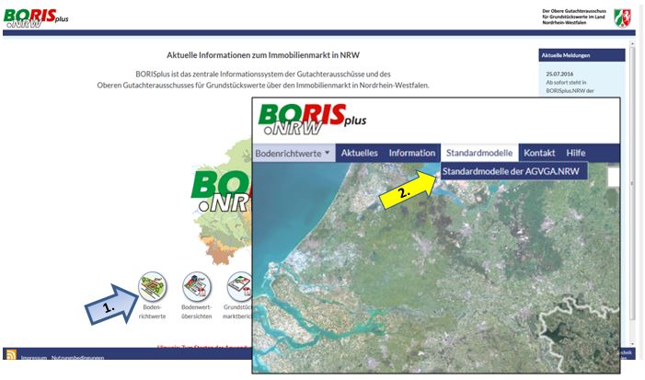Select the Standardmodelle menu item
The height and width of the screenshot is (380, 645).
[479, 153]
